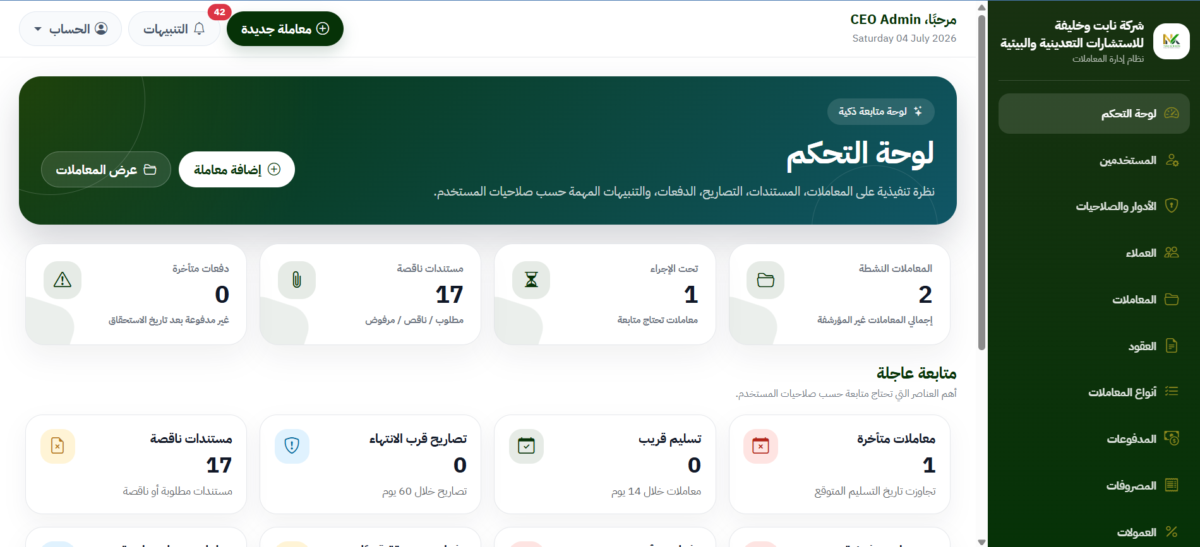Image resolution: width=1200 pixels, height=547 pixels.
Task: Click إضافة معاملة in the banner
Action: coord(237,170)
